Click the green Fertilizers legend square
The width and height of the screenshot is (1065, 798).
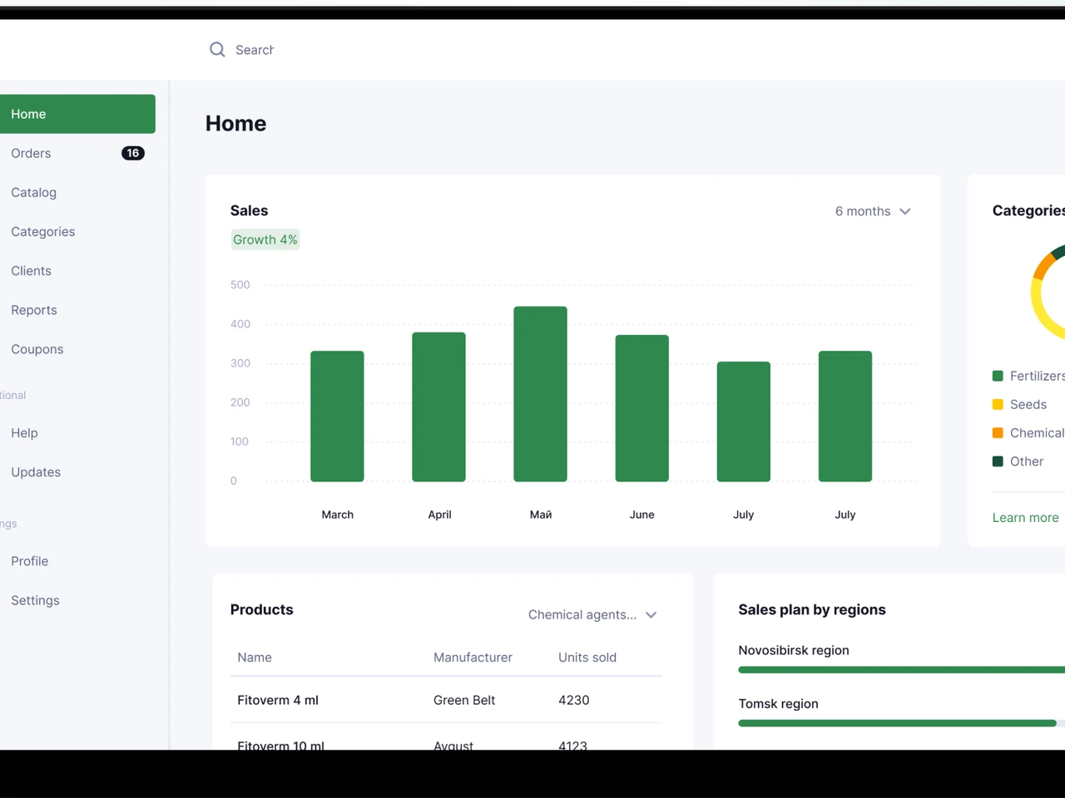click(x=998, y=376)
